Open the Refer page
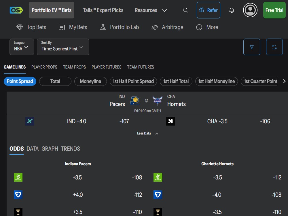This screenshot has height=216, width=288. 208,10
